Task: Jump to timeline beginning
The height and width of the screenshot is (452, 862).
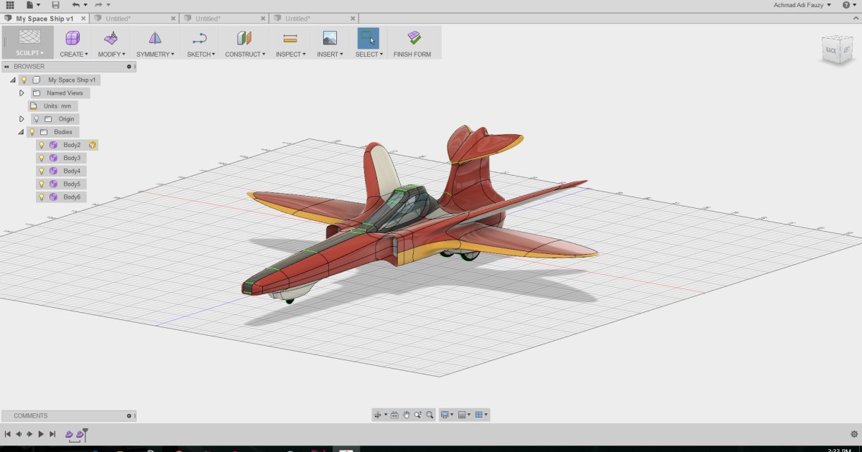Action: (x=7, y=434)
